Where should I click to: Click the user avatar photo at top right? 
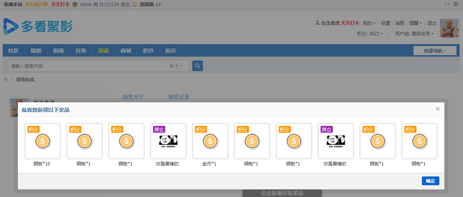tap(449, 29)
